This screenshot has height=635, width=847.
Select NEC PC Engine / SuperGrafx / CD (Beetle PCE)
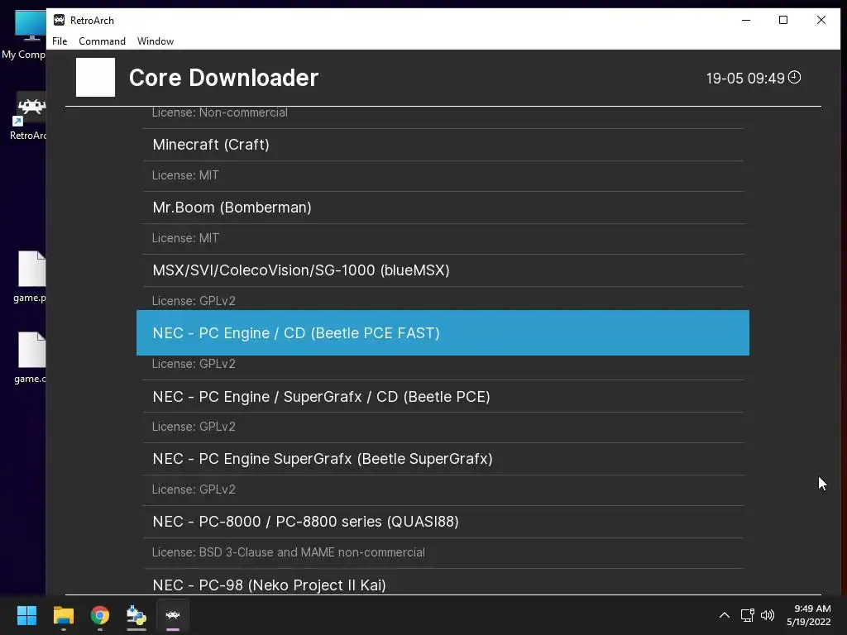click(x=443, y=396)
